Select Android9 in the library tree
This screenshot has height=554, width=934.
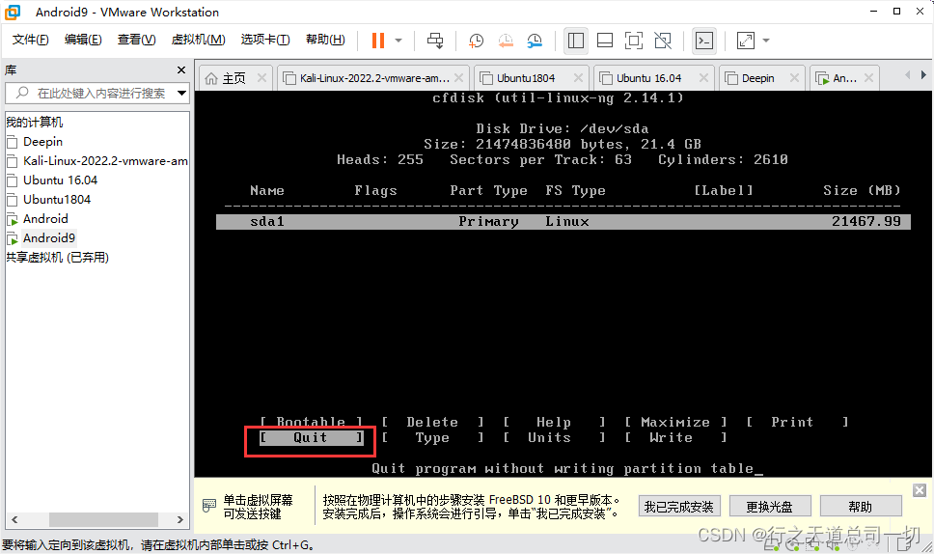[49, 238]
